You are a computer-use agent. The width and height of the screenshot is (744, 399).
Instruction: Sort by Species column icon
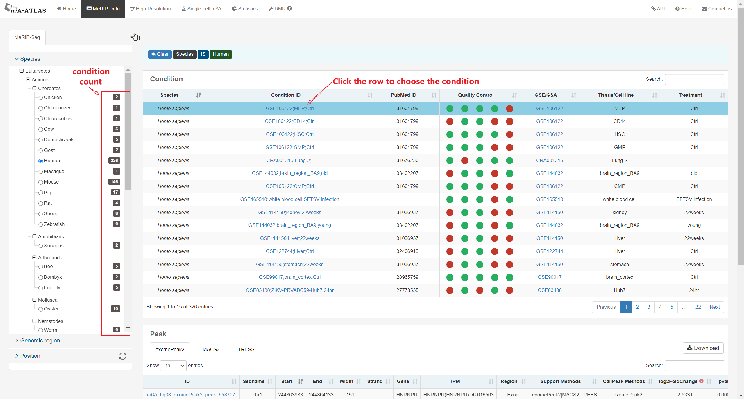(198, 95)
